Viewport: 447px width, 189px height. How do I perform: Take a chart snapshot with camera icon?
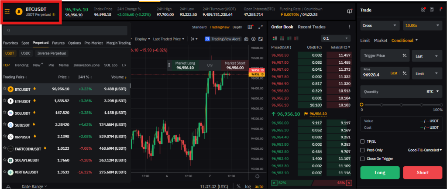pos(246,39)
